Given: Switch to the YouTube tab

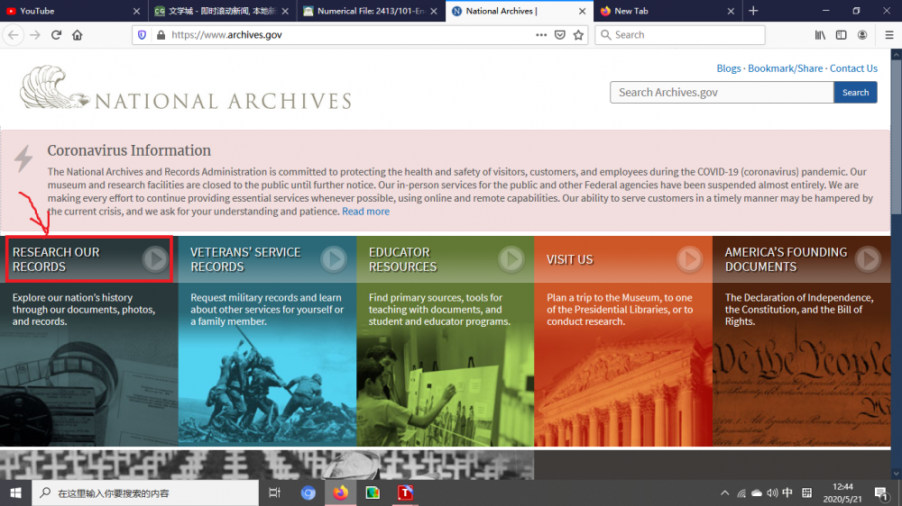Looking at the screenshot, I should [x=63, y=11].
